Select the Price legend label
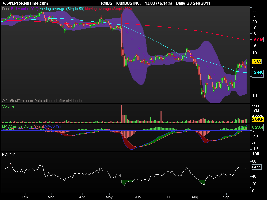267x200 pixels. (x=6, y=9)
